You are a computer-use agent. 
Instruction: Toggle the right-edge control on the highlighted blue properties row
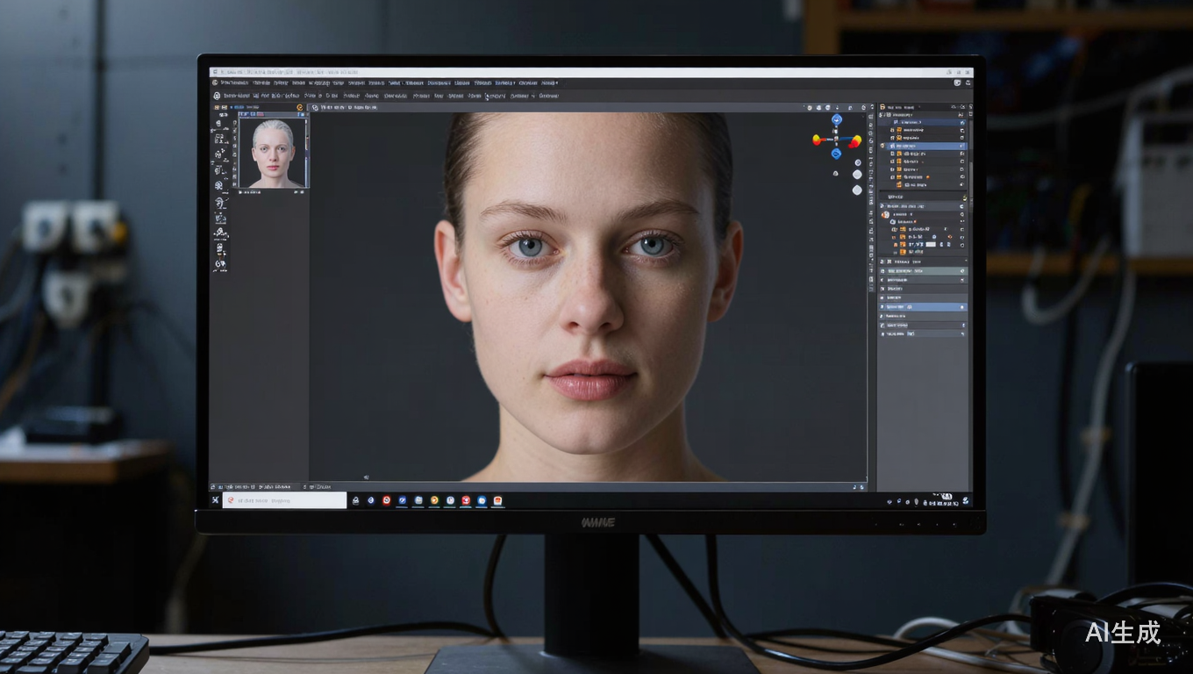[962, 307]
